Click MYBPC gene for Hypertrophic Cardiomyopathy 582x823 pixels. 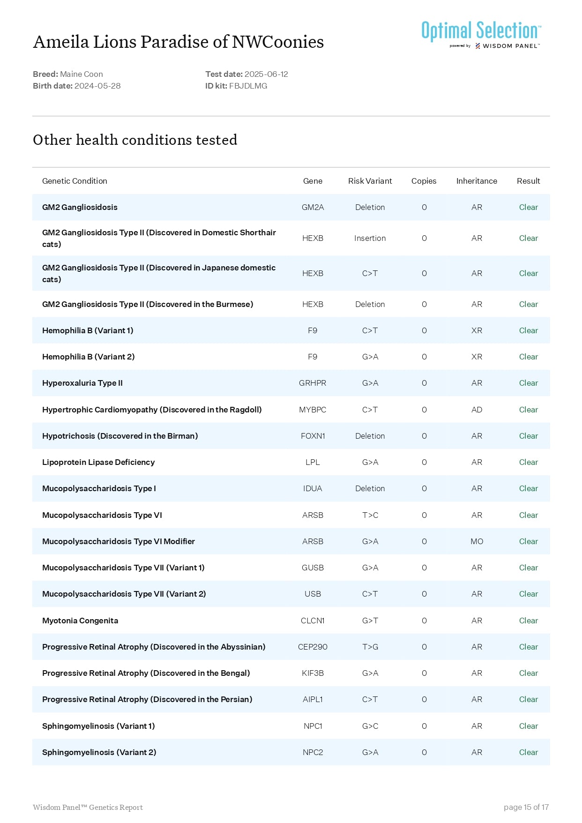313,410
